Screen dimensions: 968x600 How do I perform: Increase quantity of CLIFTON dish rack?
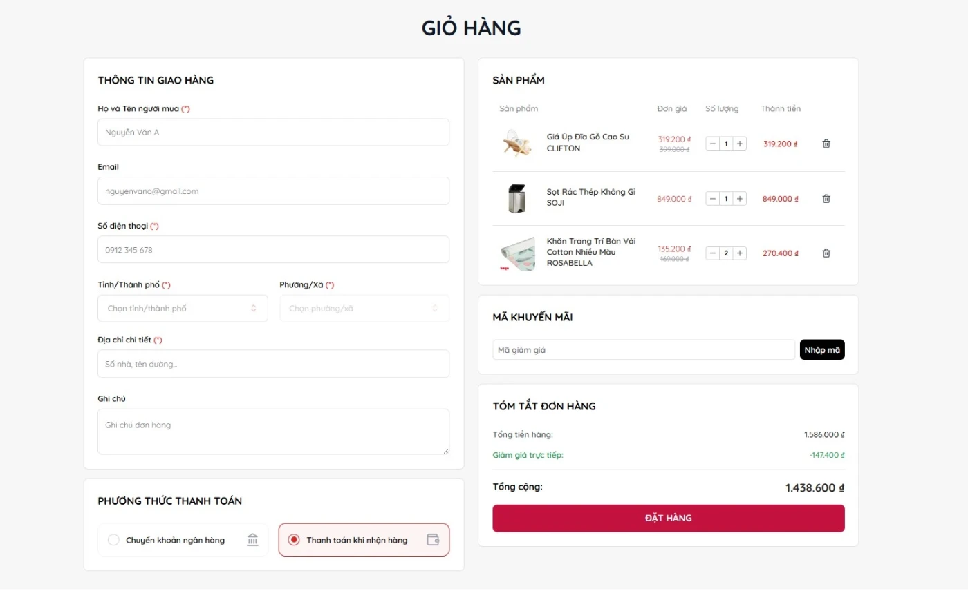pos(740,144)
